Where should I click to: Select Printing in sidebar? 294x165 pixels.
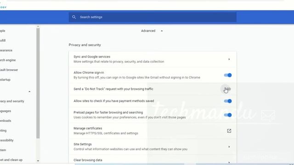[x=3, y=130]
